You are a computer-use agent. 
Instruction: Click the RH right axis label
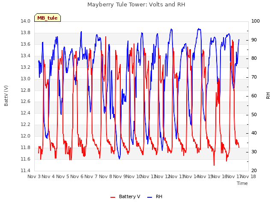(x=268, y=96)
